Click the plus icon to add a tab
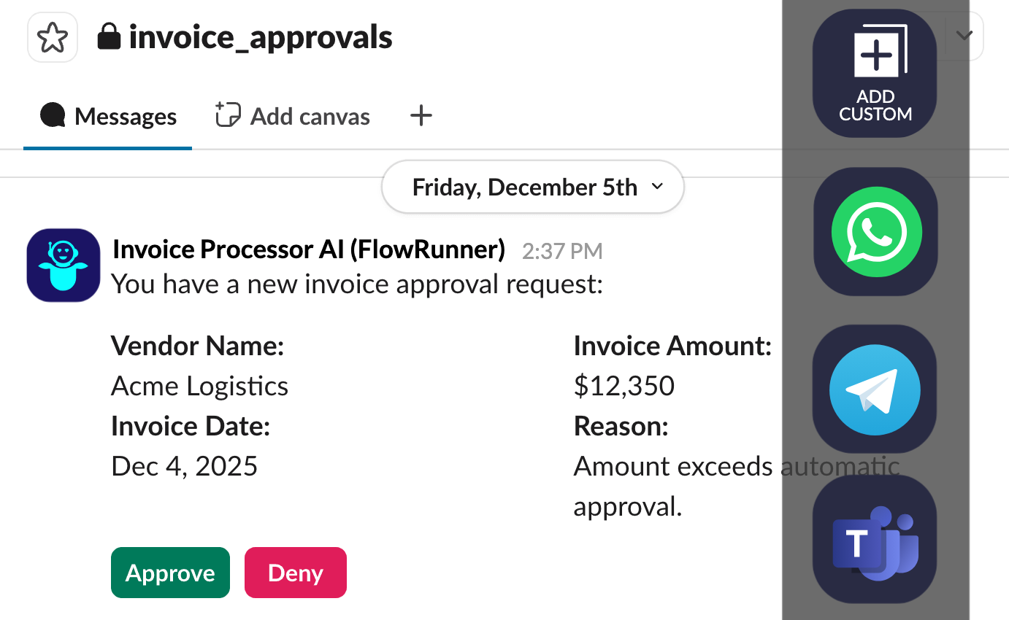 [421, 115]
